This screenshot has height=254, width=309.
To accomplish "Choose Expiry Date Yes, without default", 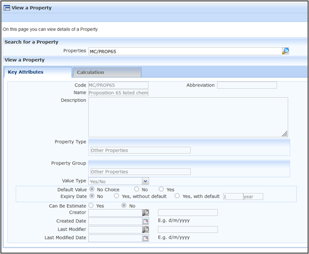I will (x=116, y=196).
